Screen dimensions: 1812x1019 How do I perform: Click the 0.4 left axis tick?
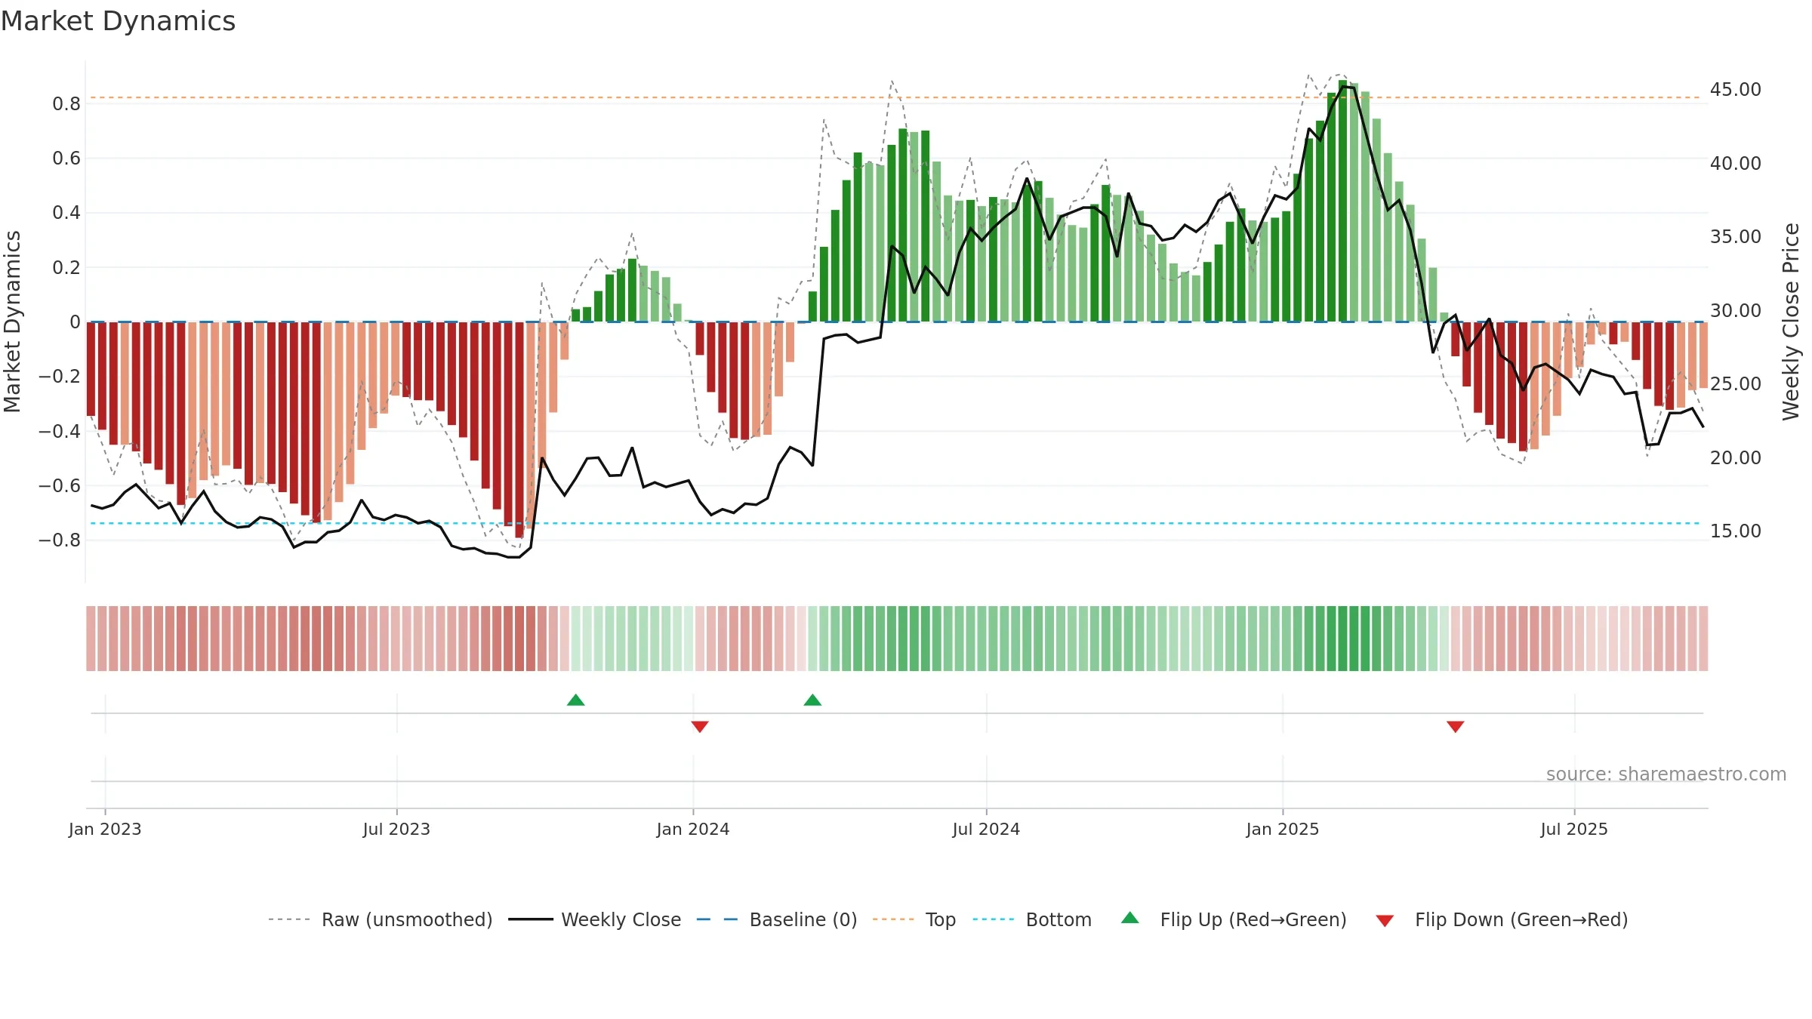[66, 212]
